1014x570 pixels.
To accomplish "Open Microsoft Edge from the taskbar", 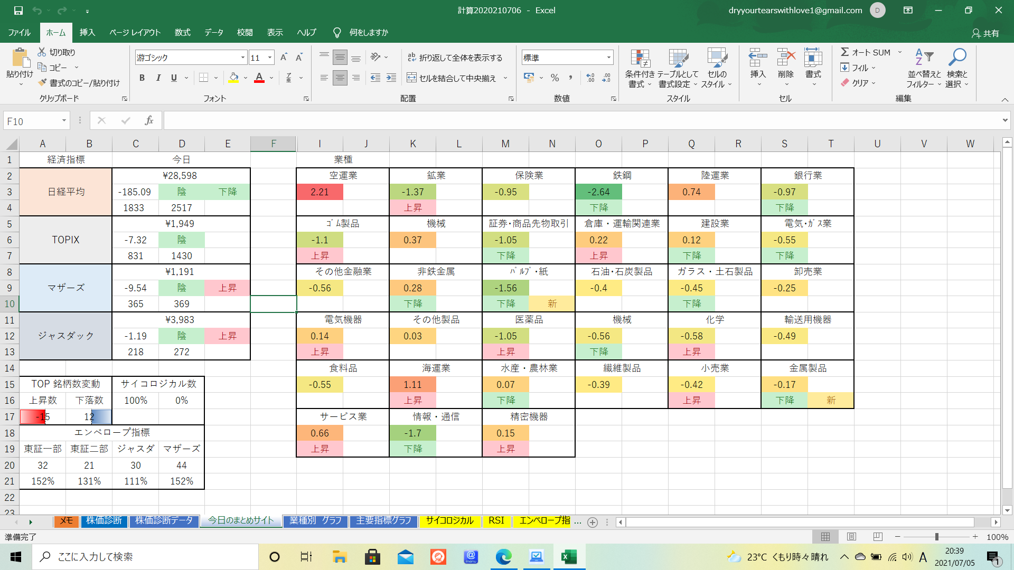I will [x=503, y=557].
